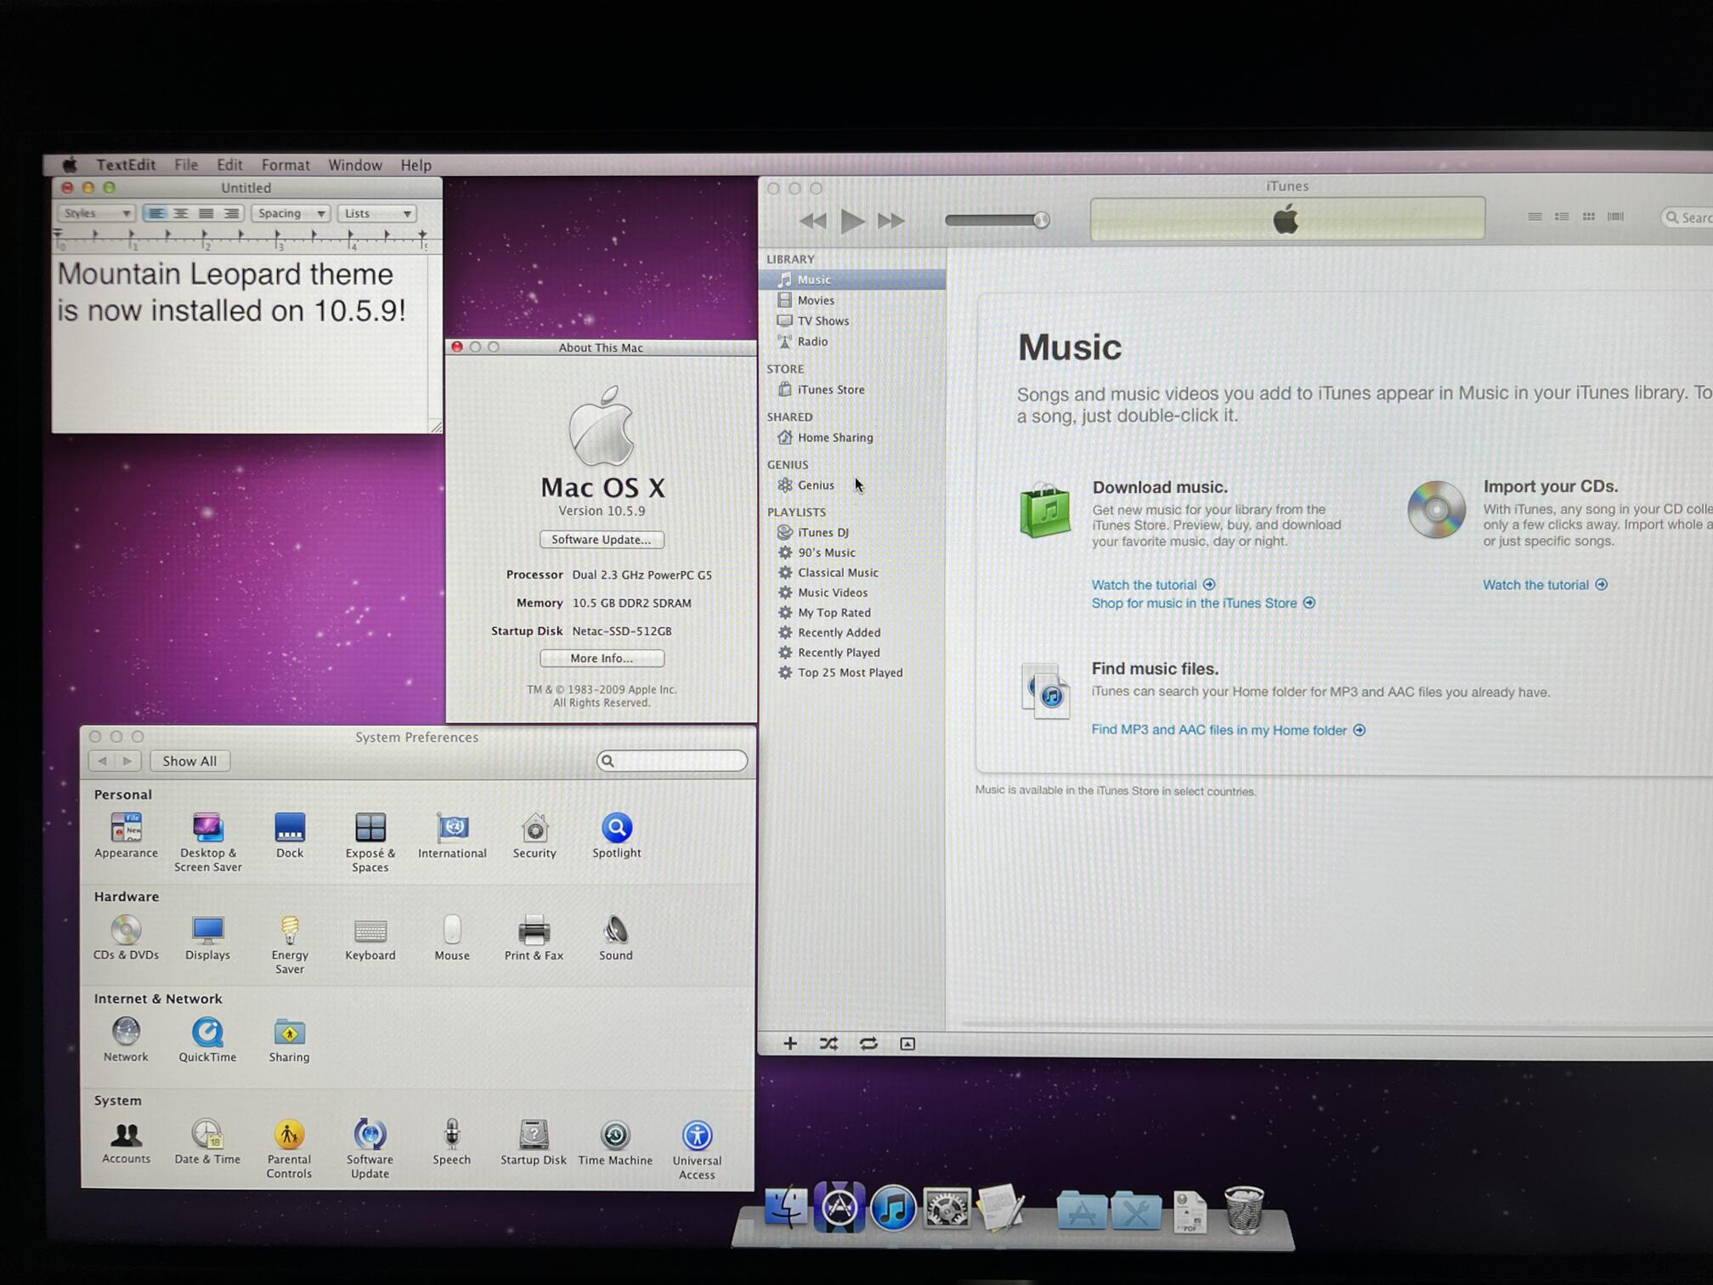
Task: Click the More Info button
Action: pyautogui.click(x=602, y=659)
